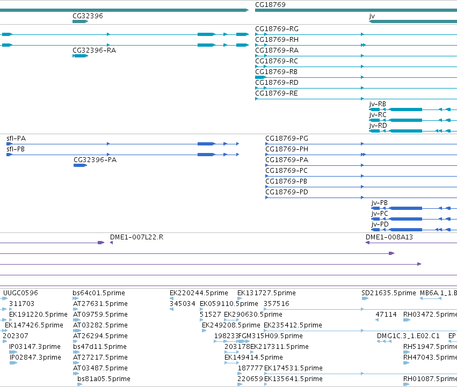The height and width of the screenshot is (387, 457).
Task: Select the CG32396-RA exon glyph
Action: tap(80, 56)
